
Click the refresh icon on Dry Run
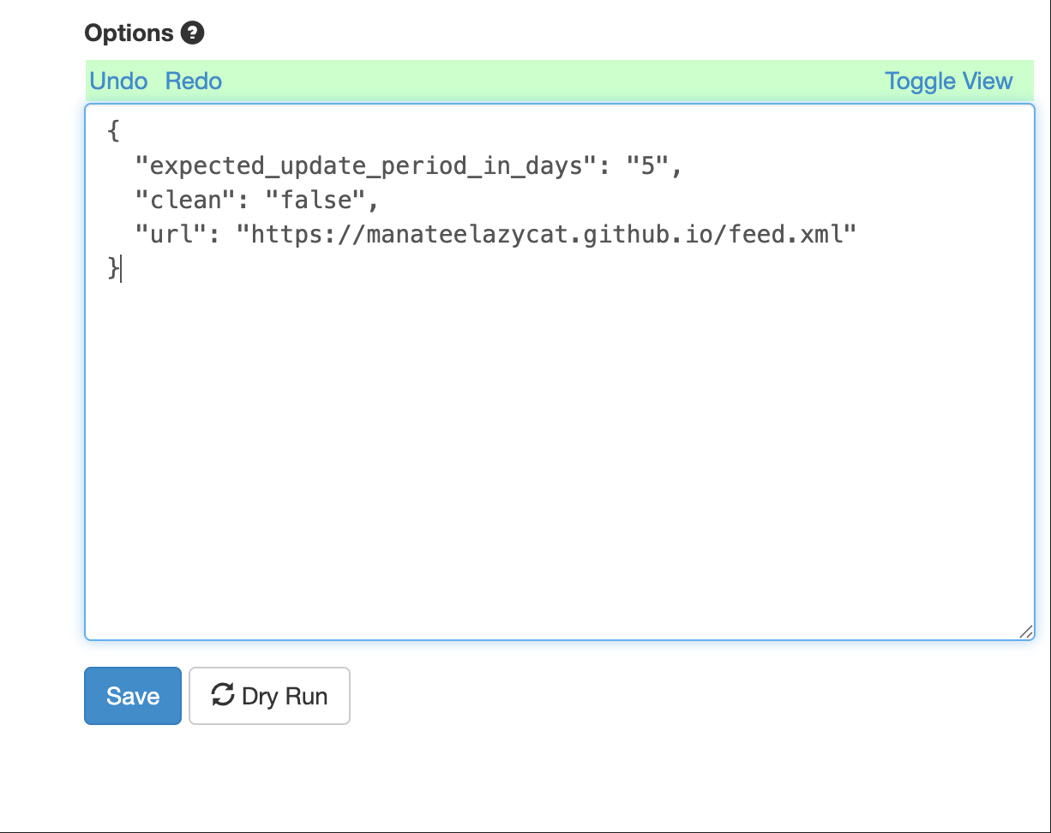pyautogui.click(x=223, y=694)
